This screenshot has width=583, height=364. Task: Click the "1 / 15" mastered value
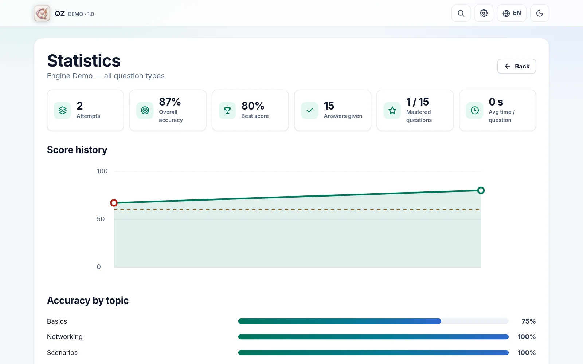coord(418,102)
